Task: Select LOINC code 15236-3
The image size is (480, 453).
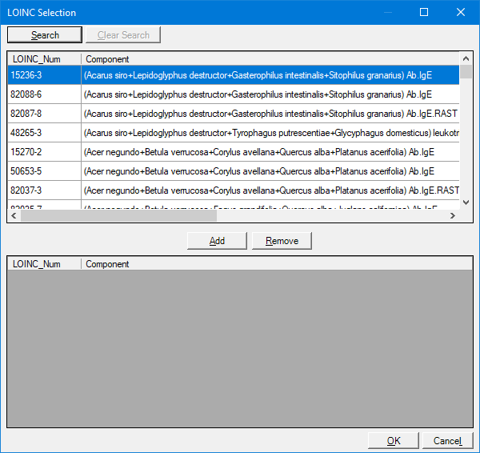Action: click(x=44, y=75)
